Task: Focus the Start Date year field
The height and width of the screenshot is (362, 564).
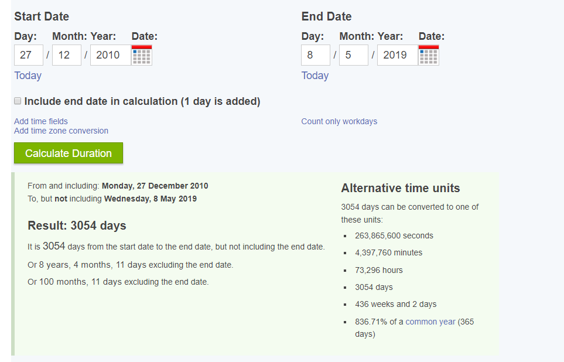Action: (x=110, y=55)
